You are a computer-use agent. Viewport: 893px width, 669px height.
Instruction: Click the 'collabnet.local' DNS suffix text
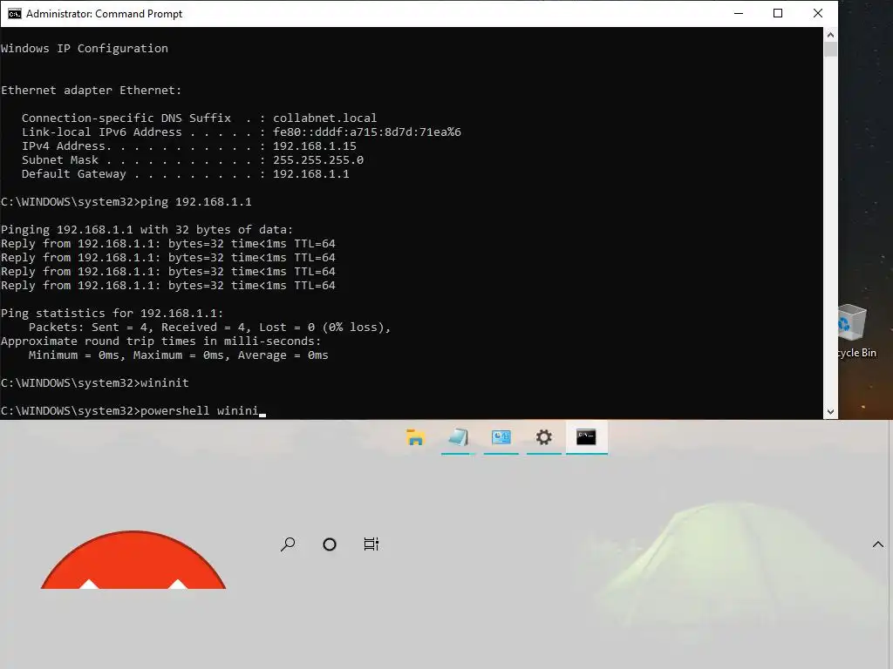coord(324,118)
